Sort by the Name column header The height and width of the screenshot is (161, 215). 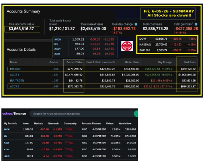tap(14, 62)
